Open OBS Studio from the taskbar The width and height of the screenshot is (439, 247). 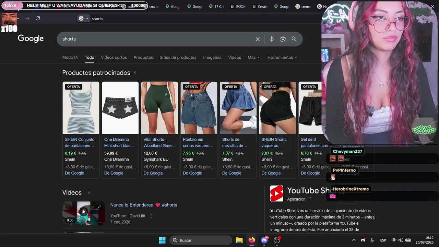[277, 240]
